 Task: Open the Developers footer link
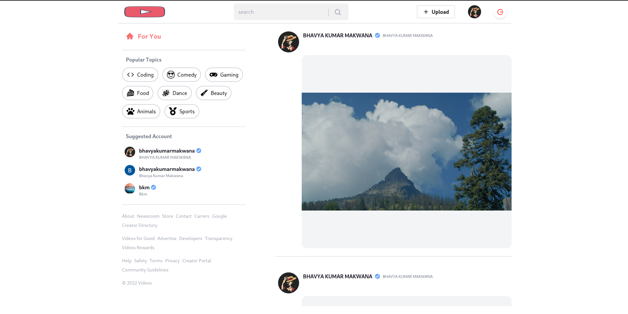(x=191, y=238)
